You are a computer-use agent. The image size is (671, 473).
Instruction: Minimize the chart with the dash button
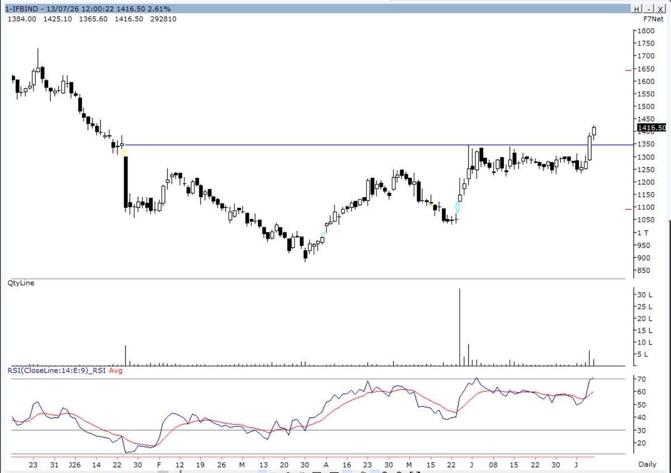[x=649, y=10]
